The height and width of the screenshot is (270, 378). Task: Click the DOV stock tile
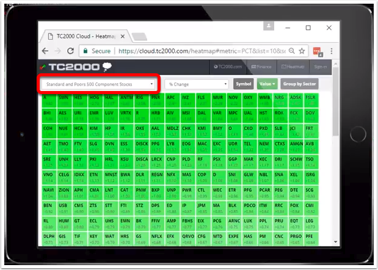(x=311, y=116)
